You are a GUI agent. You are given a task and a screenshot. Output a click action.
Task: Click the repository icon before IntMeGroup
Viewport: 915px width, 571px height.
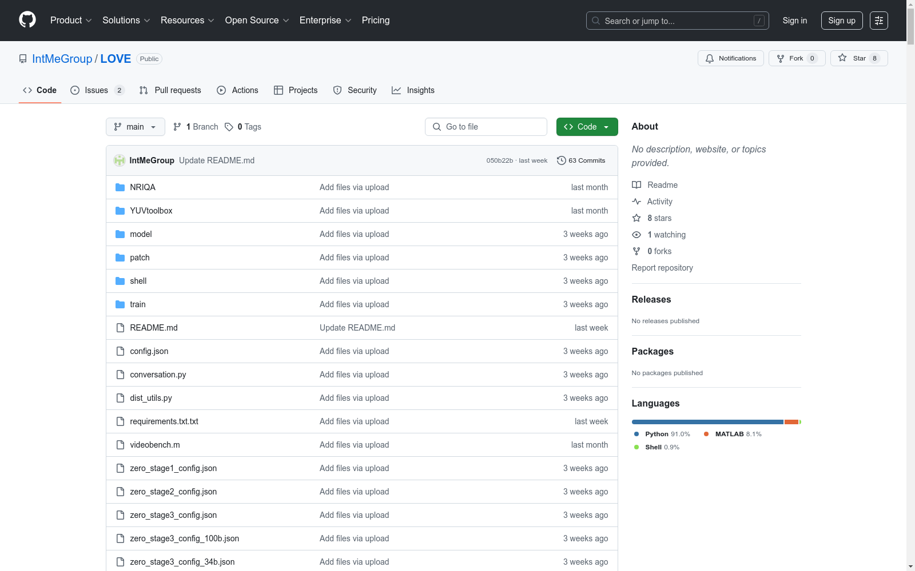23,59
